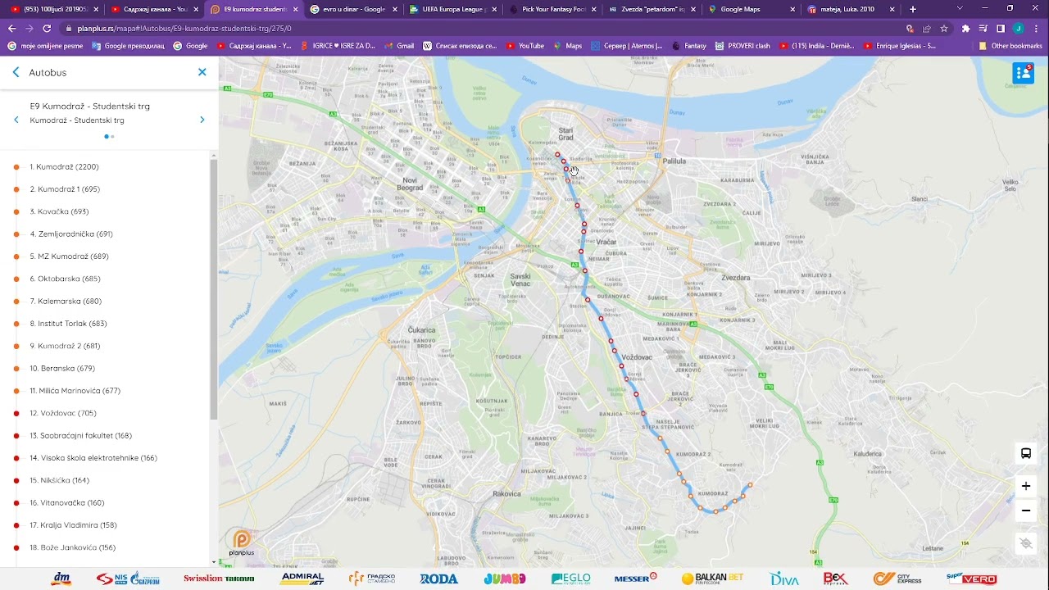Zoom in the map with plus button
The height and width of the screenshot is (590, 1049).
(x=1025, y=486)
